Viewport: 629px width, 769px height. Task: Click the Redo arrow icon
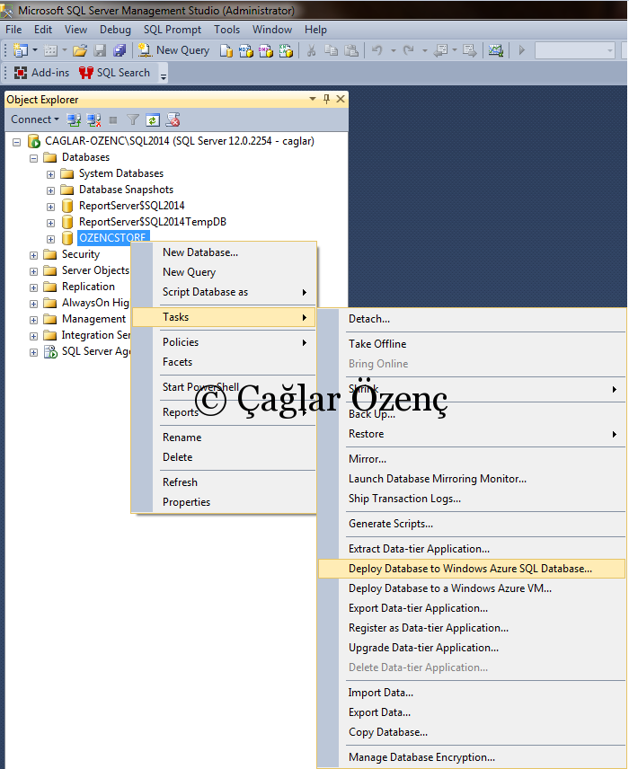tap(408, 50)
